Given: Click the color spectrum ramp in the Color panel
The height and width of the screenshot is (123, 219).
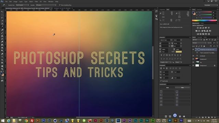Looking at the screenshot, I should pyautogui.click(x=205, y=20).
